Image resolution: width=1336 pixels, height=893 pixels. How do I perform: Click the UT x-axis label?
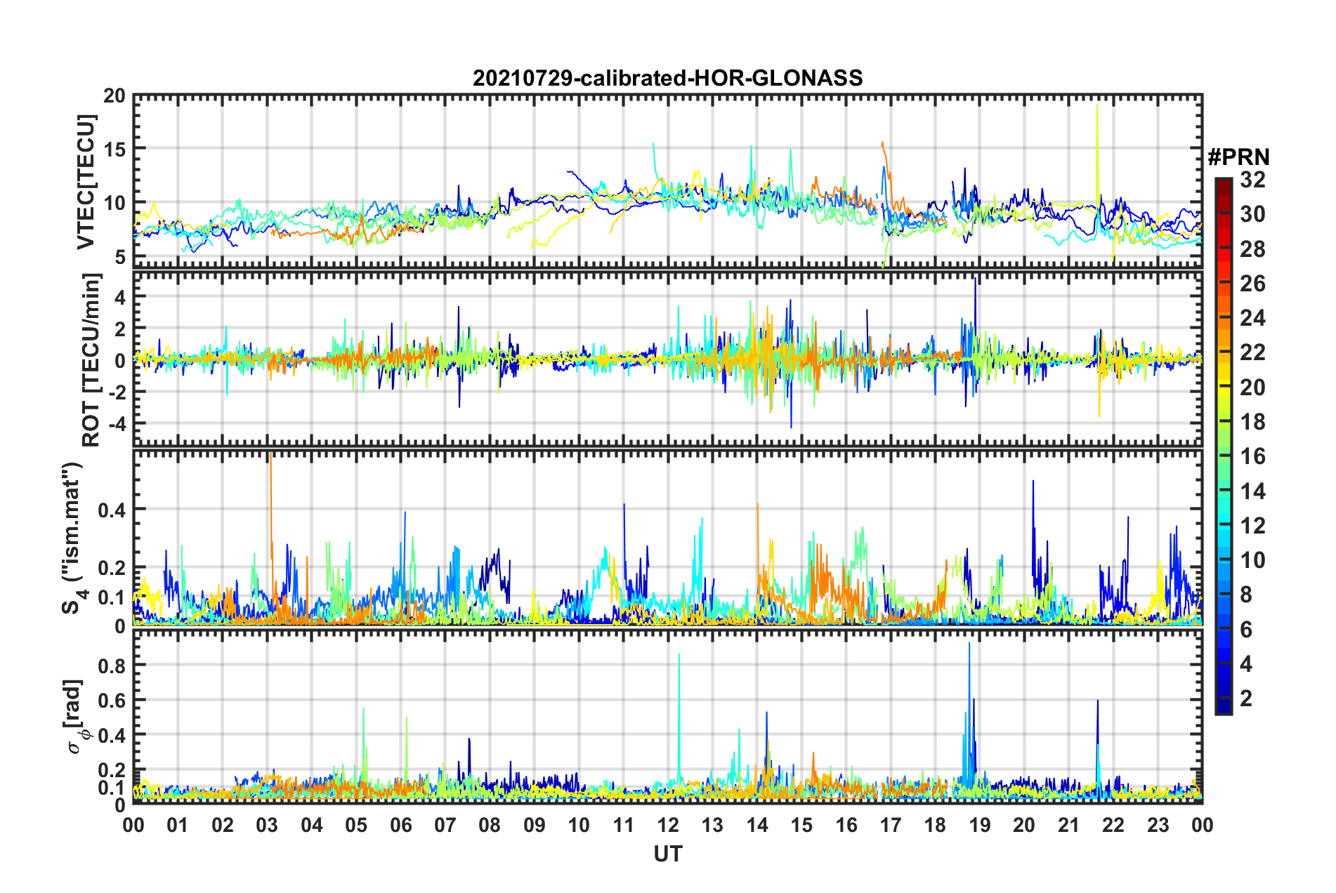coord(667,854)
